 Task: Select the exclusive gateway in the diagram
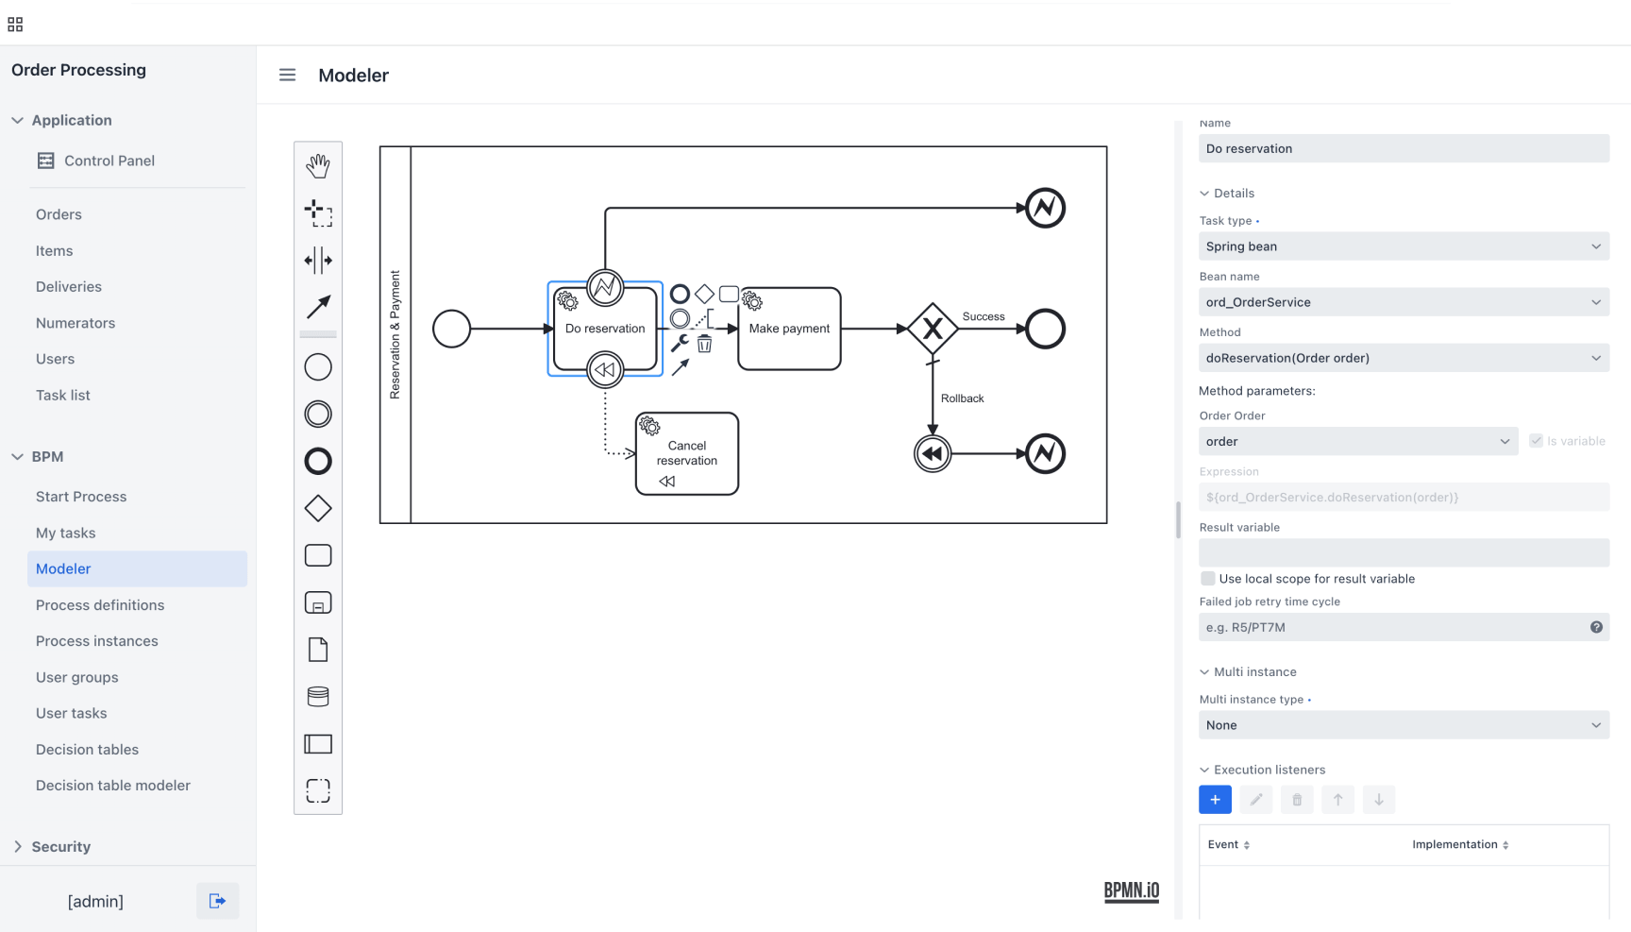pyautogui.click(x=933, y=329)
